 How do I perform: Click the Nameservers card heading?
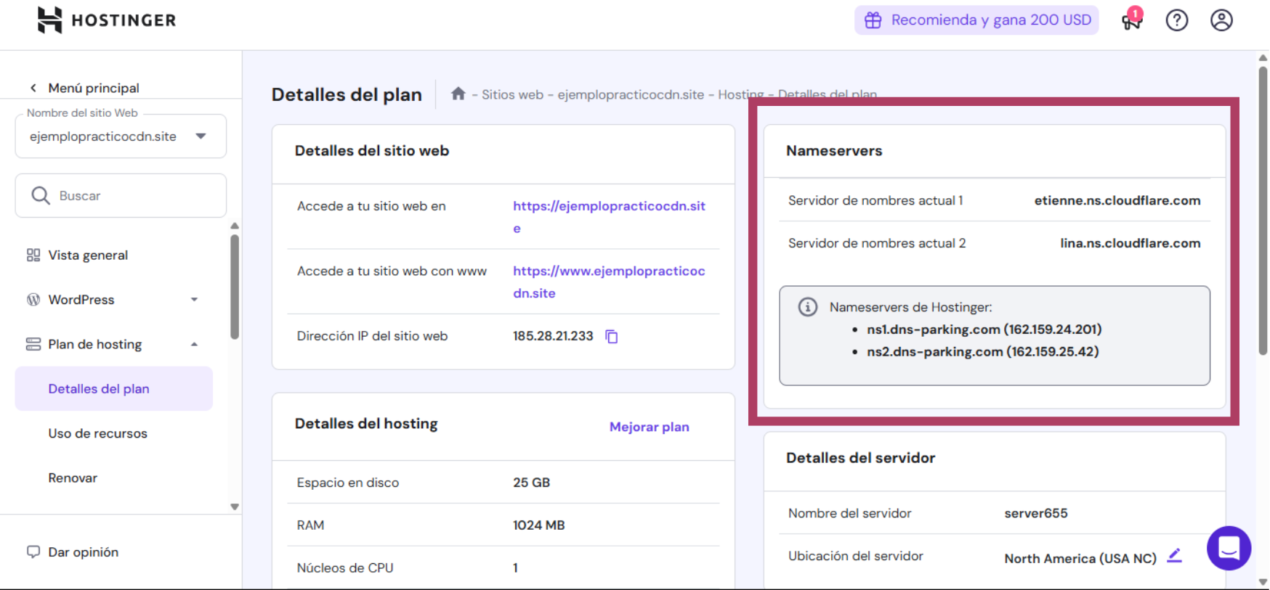point(834,151)
